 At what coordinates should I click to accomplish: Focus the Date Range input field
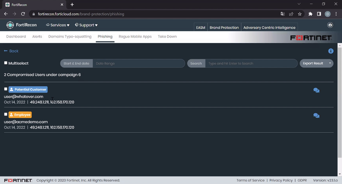tap(139, 63)
